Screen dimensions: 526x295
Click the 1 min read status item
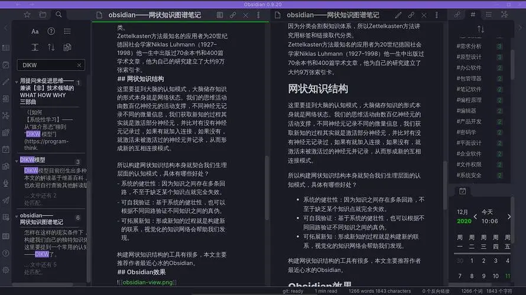[326, 291]
